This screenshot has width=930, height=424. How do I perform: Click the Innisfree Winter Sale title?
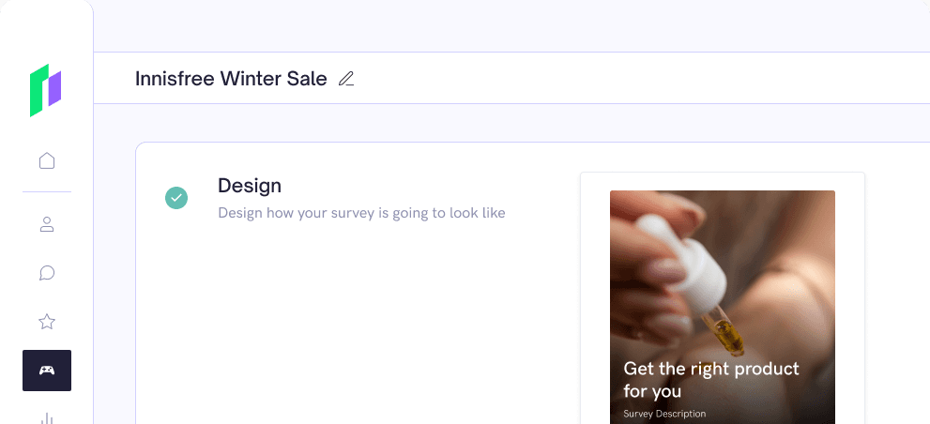click(x=231, y=78)
